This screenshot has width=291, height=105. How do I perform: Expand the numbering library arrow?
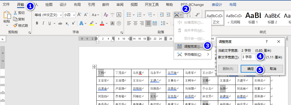144,15
